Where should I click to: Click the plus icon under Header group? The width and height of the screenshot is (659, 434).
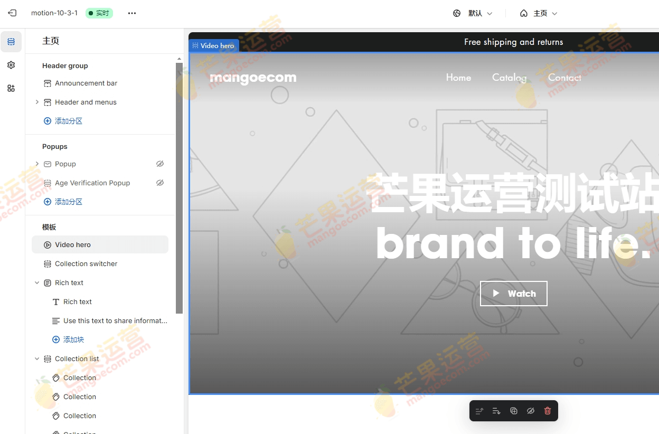(48, 121)
